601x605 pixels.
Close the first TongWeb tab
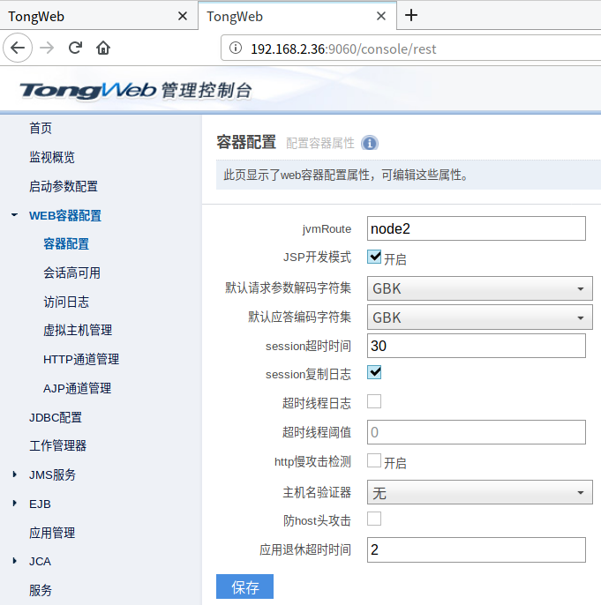click(183, 16)
